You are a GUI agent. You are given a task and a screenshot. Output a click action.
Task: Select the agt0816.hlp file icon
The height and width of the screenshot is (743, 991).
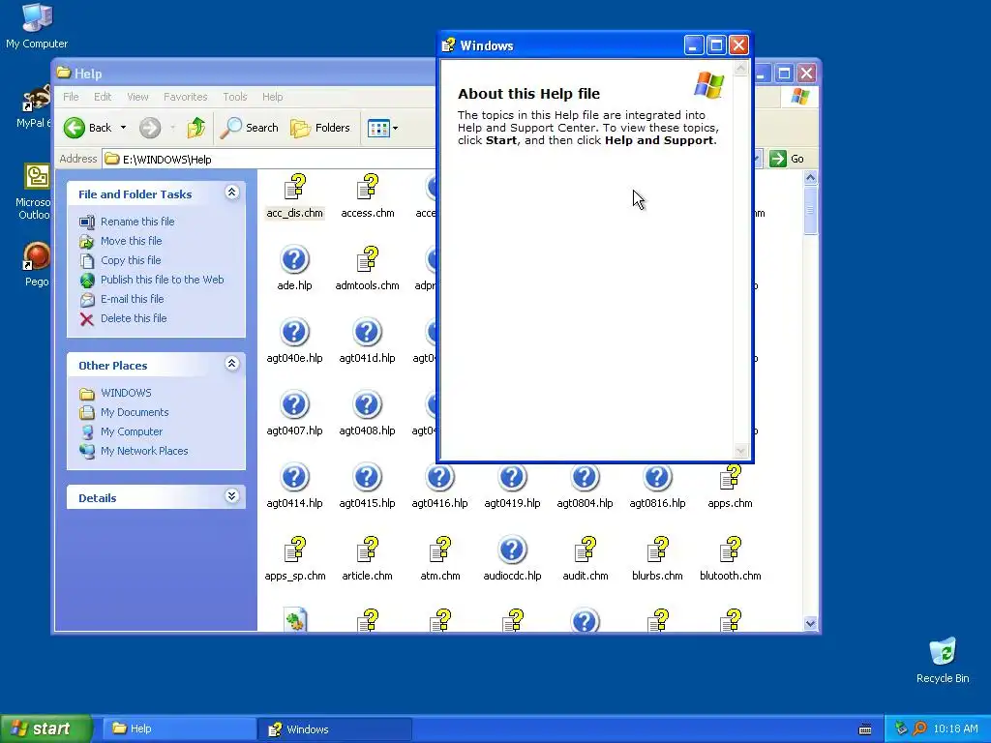657,478
